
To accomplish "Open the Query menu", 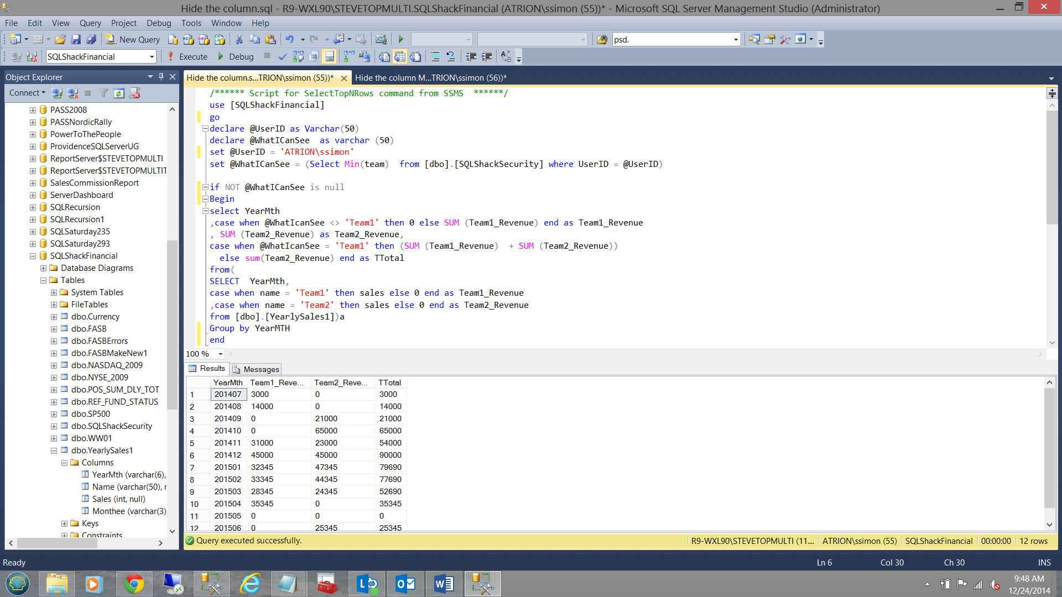I will click(x=90, y=23).
